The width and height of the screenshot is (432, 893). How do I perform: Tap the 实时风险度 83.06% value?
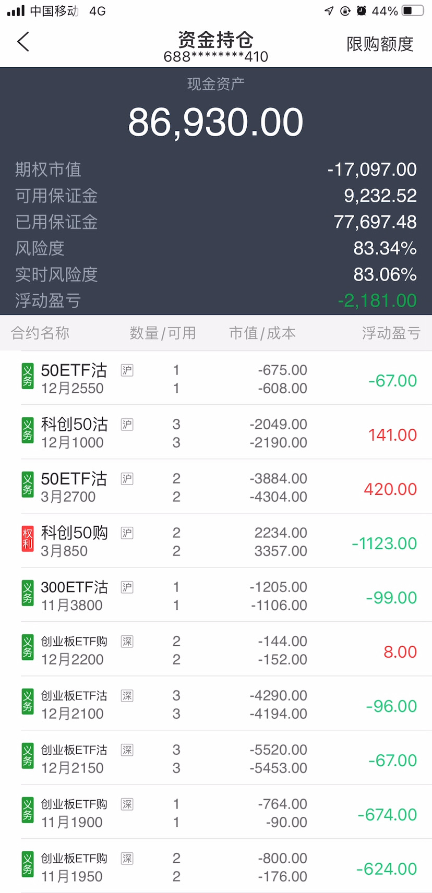pos(385,274)
